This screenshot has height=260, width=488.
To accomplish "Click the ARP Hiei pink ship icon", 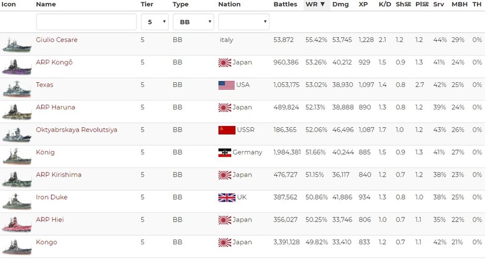I will [x=16, y=224].
